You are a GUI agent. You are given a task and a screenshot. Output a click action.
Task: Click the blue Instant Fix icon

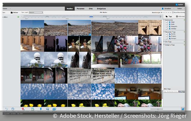(x=41, y=109)
